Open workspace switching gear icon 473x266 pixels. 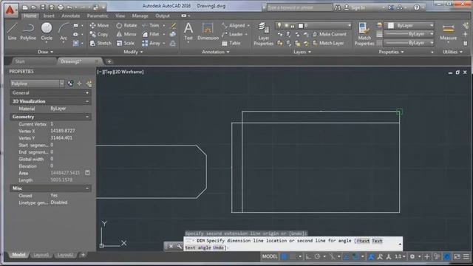tap(412, 256)
